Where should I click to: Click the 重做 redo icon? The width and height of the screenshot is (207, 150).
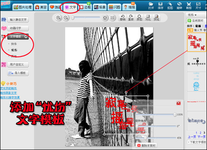pos(131,18)
